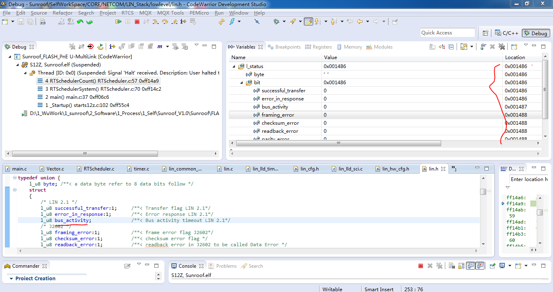
Task: Resume the suspended debug session
Action: click(x=119, y=21)
